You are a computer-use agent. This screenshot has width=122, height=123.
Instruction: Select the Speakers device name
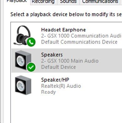click(x=52, y=55)
